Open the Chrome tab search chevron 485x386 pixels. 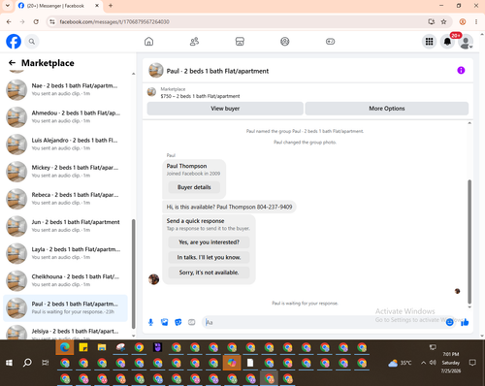point(8,6)
